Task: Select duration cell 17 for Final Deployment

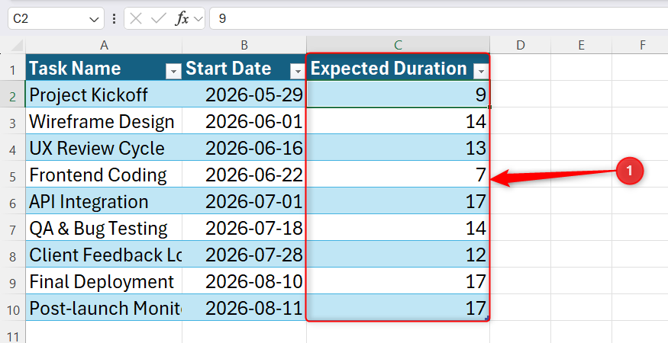Action: coord(398,280)
